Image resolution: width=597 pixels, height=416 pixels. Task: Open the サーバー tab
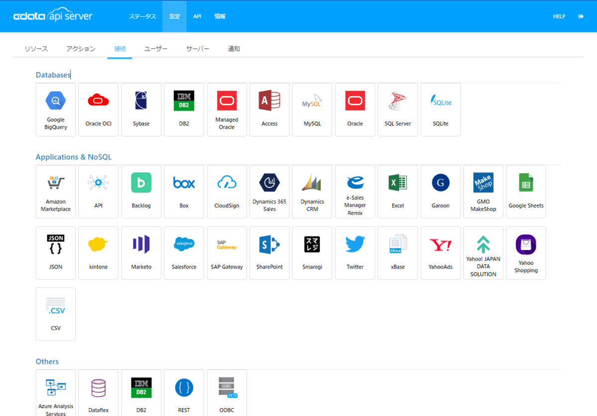click(x=198, y=49)
